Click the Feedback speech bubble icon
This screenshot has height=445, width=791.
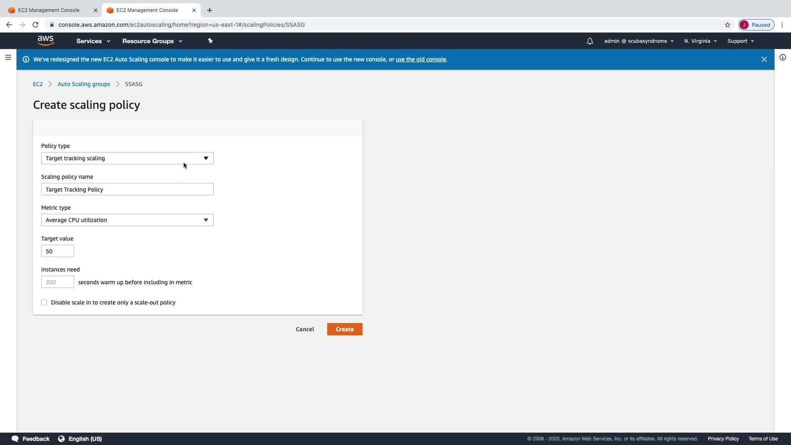[x=15, y=438]
